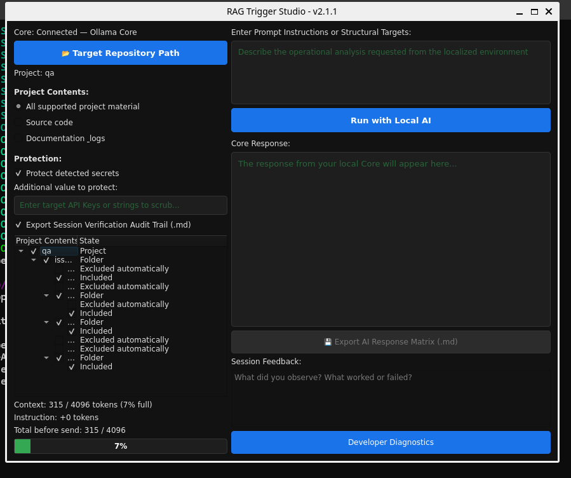
Task: Click the State column header
Action: pos(152,240)
